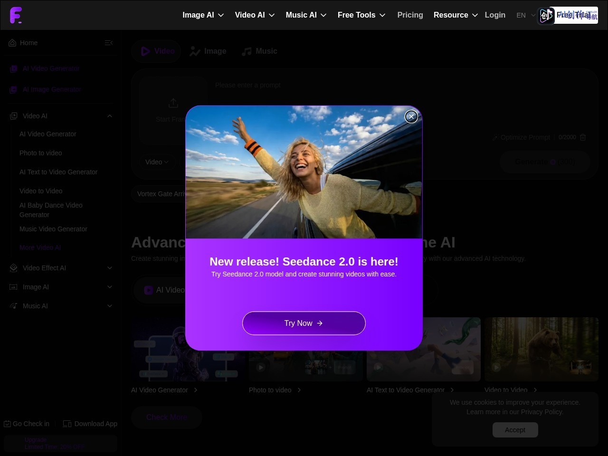Click the purple F logo
This screenshot has height=456, width=608.
coord(16,15)
